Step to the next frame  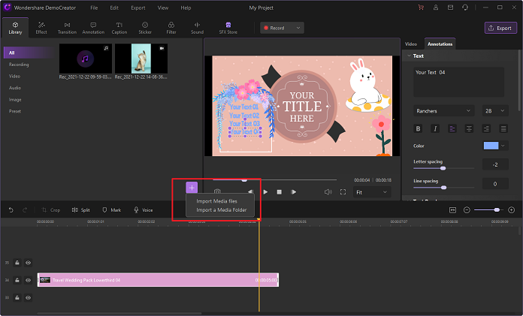[294, 192]
